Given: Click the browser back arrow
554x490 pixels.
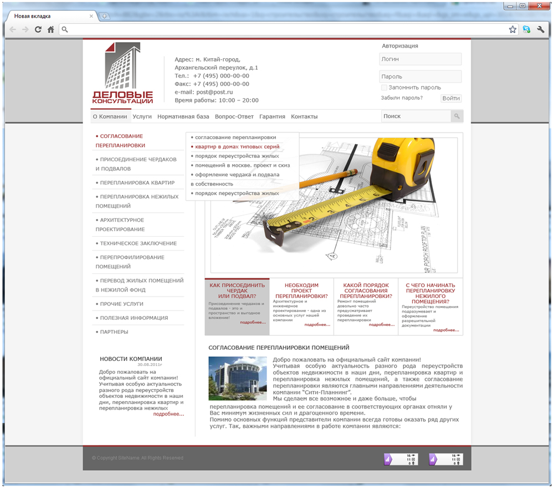Looking at the screenshot, I should (12, 30).
